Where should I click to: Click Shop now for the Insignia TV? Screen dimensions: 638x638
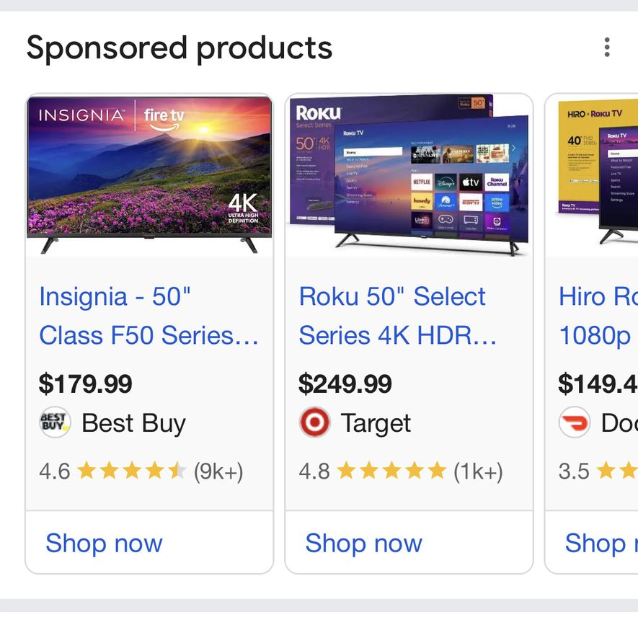[x=104, y=543]
